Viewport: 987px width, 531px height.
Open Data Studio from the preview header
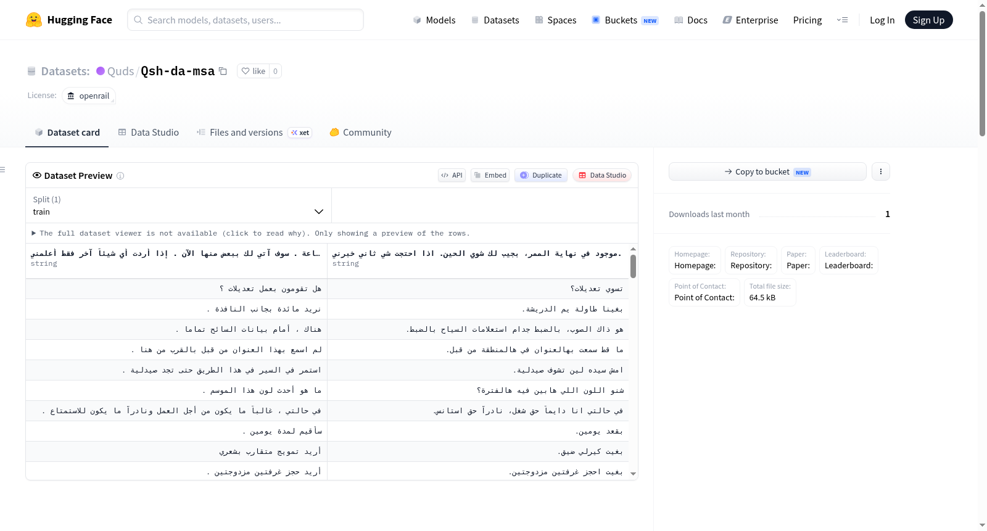coord(602,175)
